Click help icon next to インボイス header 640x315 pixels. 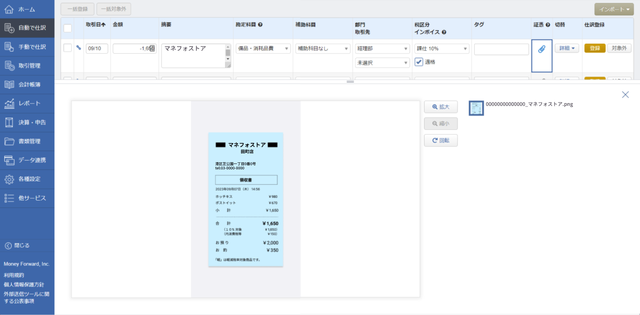pyautogui.click(x=444, y=32)
